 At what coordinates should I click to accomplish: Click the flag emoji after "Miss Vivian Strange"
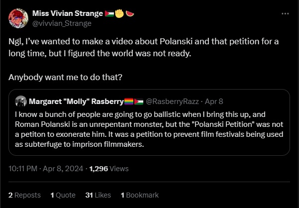pos(109,13)
